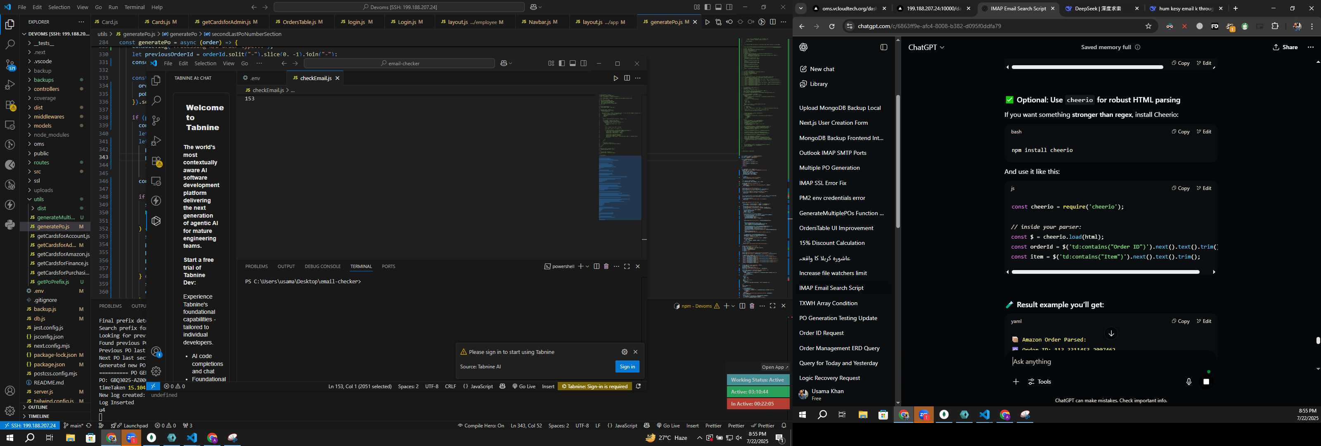The height and width of the screenshot is (446, 1321).
Task: Show Saved memory full info icon
Action: click(1137, 47)
